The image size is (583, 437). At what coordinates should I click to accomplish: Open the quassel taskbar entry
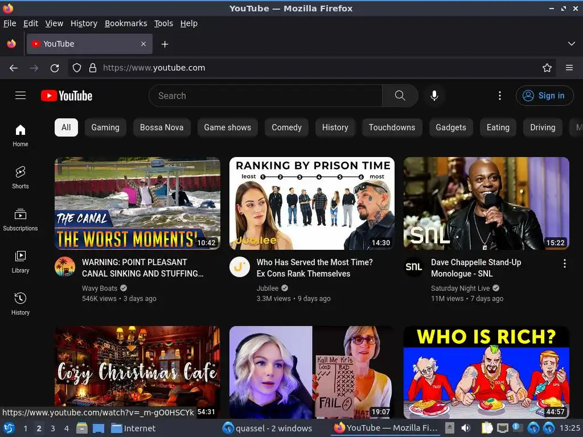click(268, 428)
